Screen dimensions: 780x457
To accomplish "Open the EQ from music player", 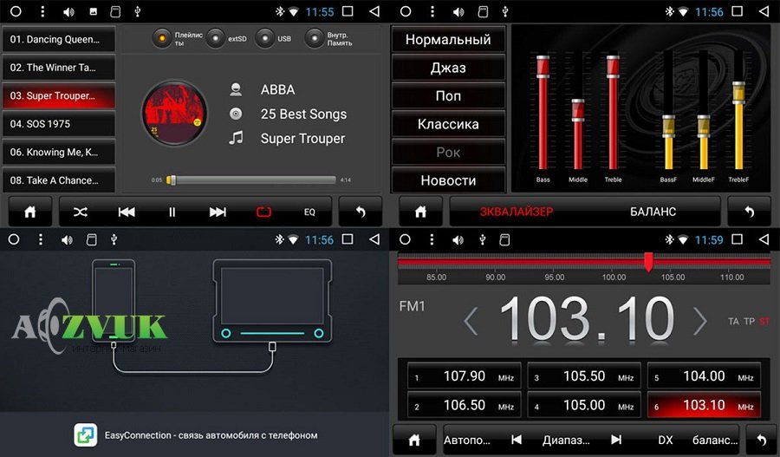I will coord(309,212).
